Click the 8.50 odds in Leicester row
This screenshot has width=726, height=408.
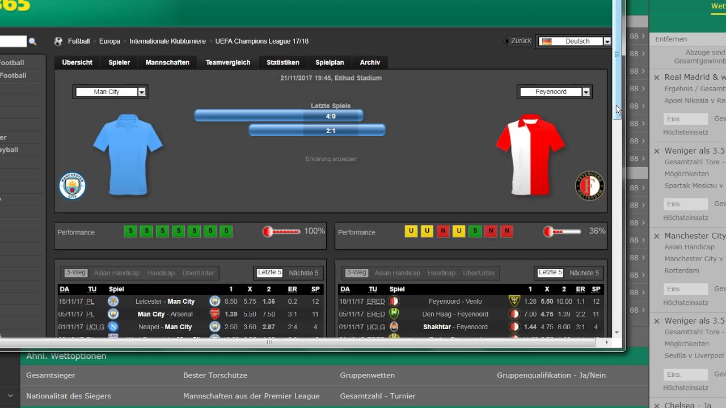click(231, 301)
